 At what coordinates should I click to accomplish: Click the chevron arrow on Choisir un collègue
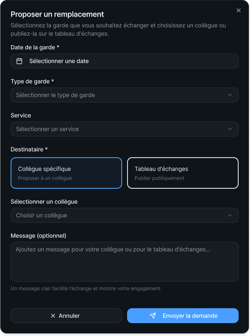230,215
